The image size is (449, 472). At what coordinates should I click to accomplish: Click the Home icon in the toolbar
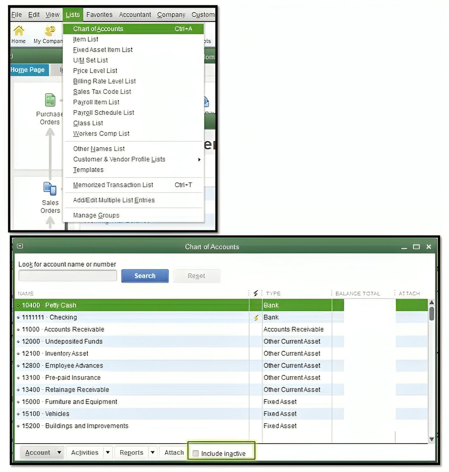[19, 31]
